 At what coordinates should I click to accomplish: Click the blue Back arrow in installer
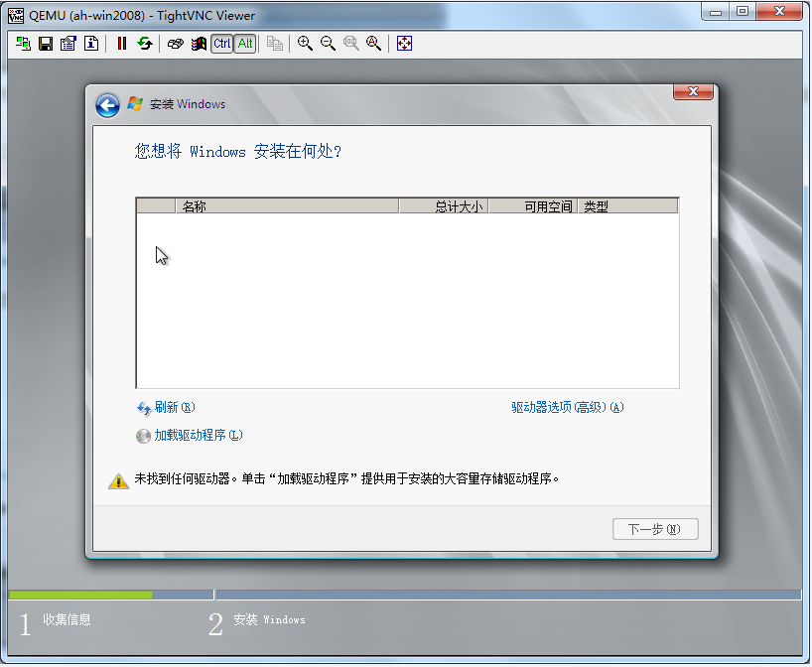pyautogui.click(x=107, y=105)
